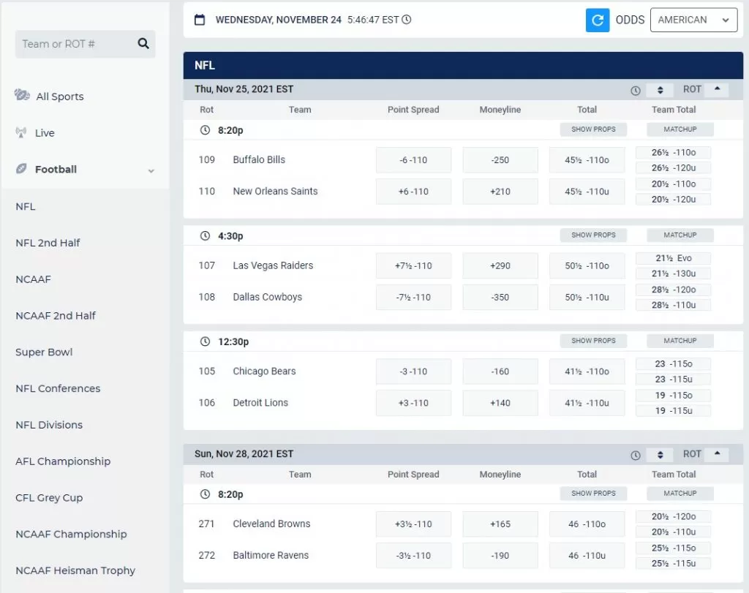This screenshot has height=593, width=749.
Task: Select Browns 46 -110o total
Action: click(x=587, y=524)
